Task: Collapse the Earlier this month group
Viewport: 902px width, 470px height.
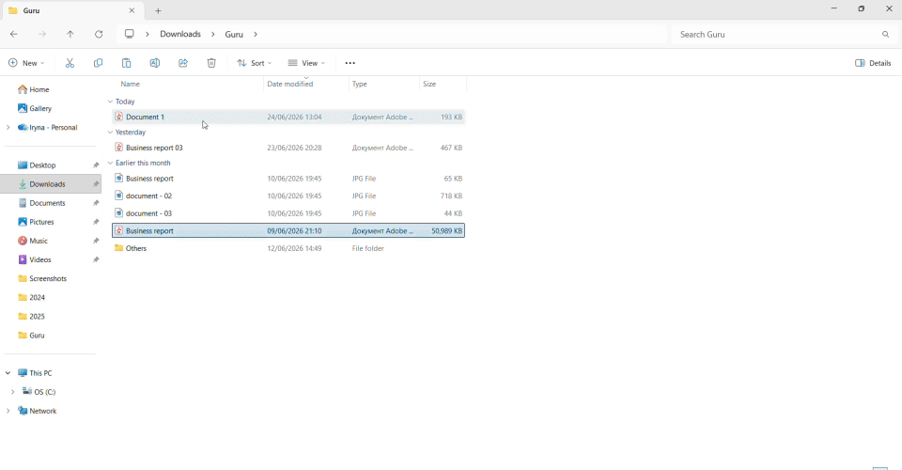Action: pos(111,163)
